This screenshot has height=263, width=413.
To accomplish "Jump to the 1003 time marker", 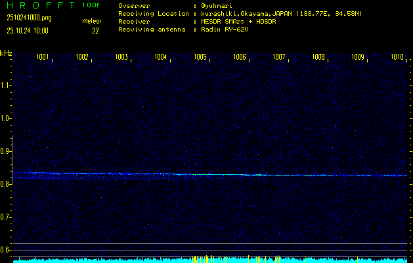I will 121,57.
